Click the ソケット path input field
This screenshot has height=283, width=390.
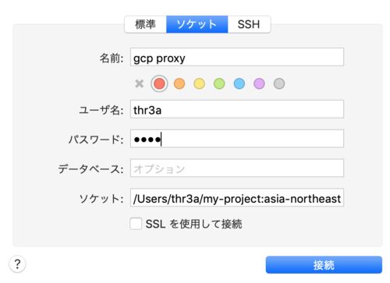[x=237, y=197]
